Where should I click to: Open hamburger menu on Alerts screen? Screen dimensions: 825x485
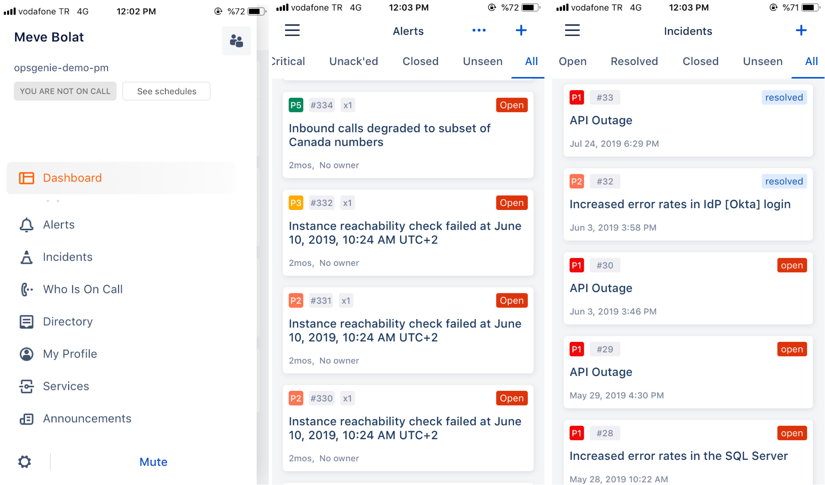coord(292,31)
